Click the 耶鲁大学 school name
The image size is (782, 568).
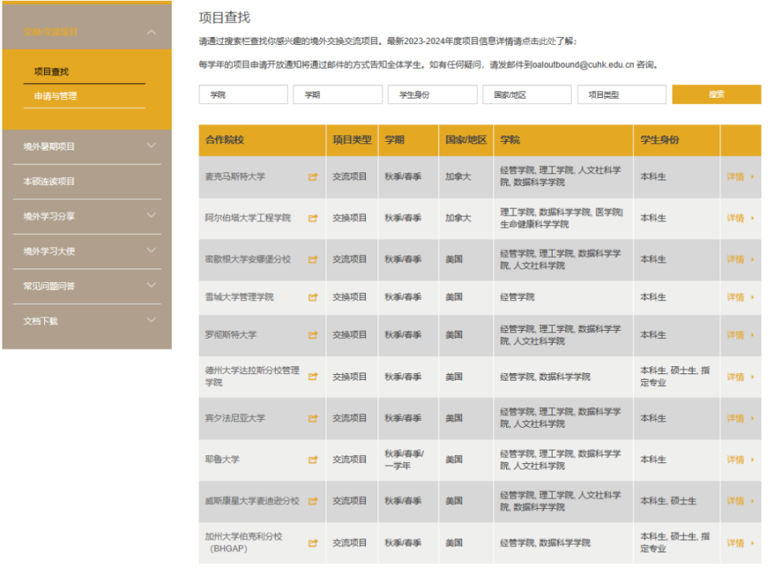tap(222, 459)
